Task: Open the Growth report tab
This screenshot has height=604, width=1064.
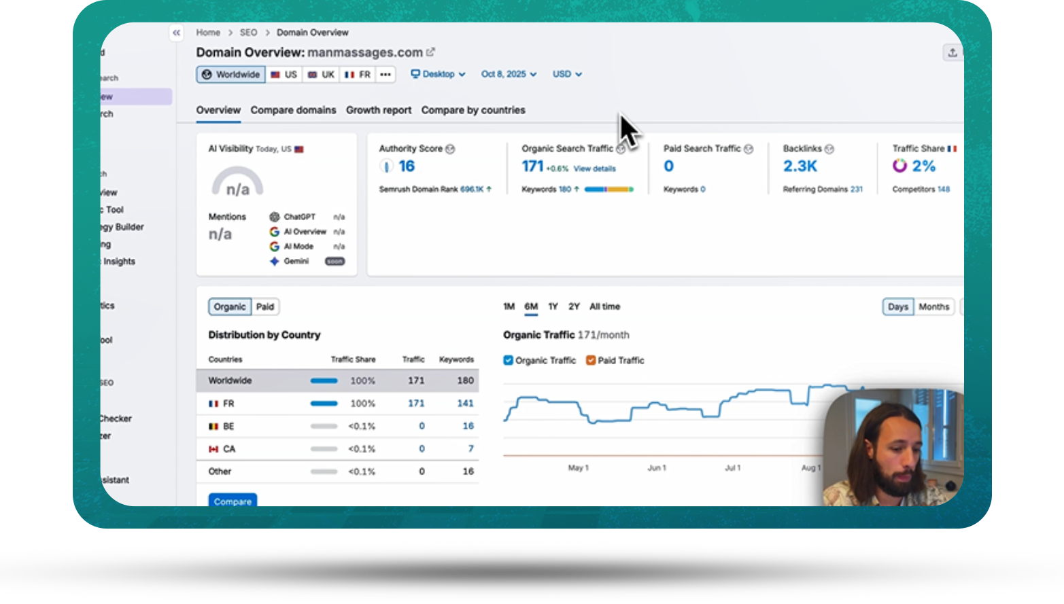Action: pyautogui.click(x=379, y=110)
